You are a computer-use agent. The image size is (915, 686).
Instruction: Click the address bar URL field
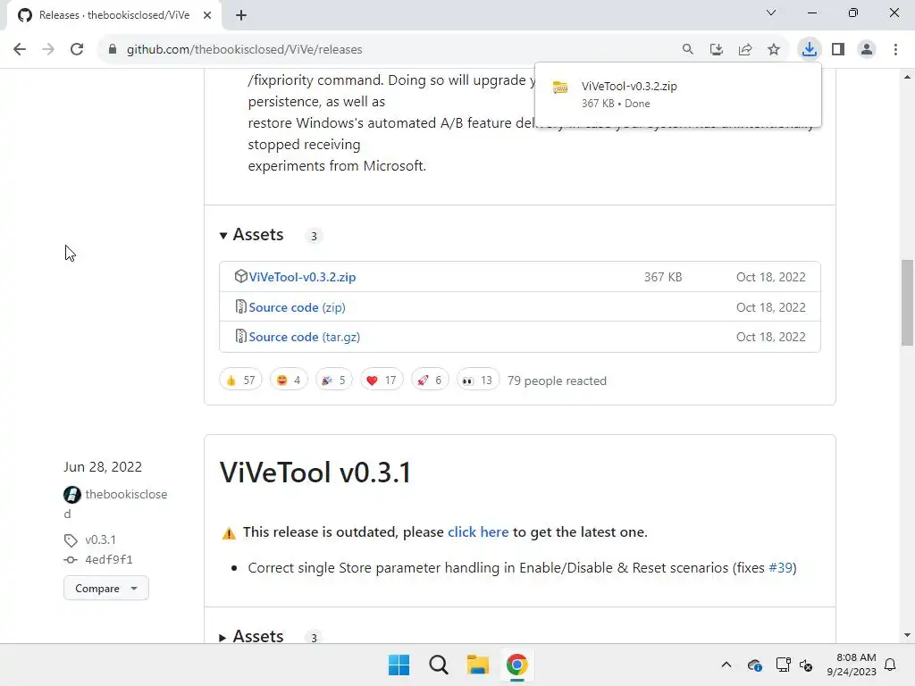point(385,50)
